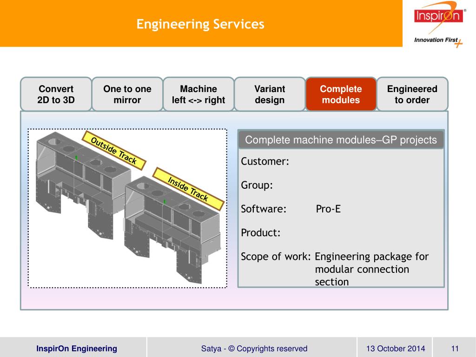
Task: Click the Outside Track label
Action: coord(114,151)
